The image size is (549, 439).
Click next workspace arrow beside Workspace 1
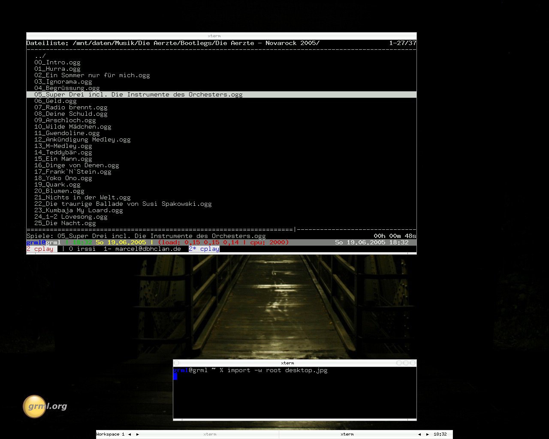point(138,434)
